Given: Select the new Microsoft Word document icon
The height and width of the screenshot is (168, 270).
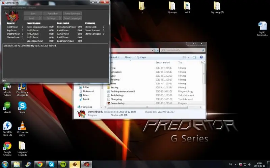Looking at the screenshot, I should 263,29.
